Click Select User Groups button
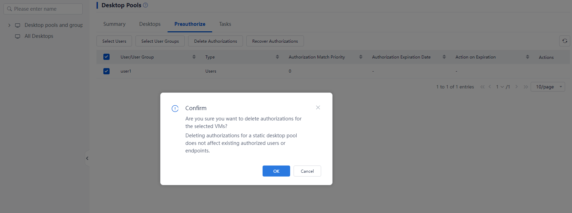Image resolution: width=572 pixels, height=213 pixels. point(160,41)
